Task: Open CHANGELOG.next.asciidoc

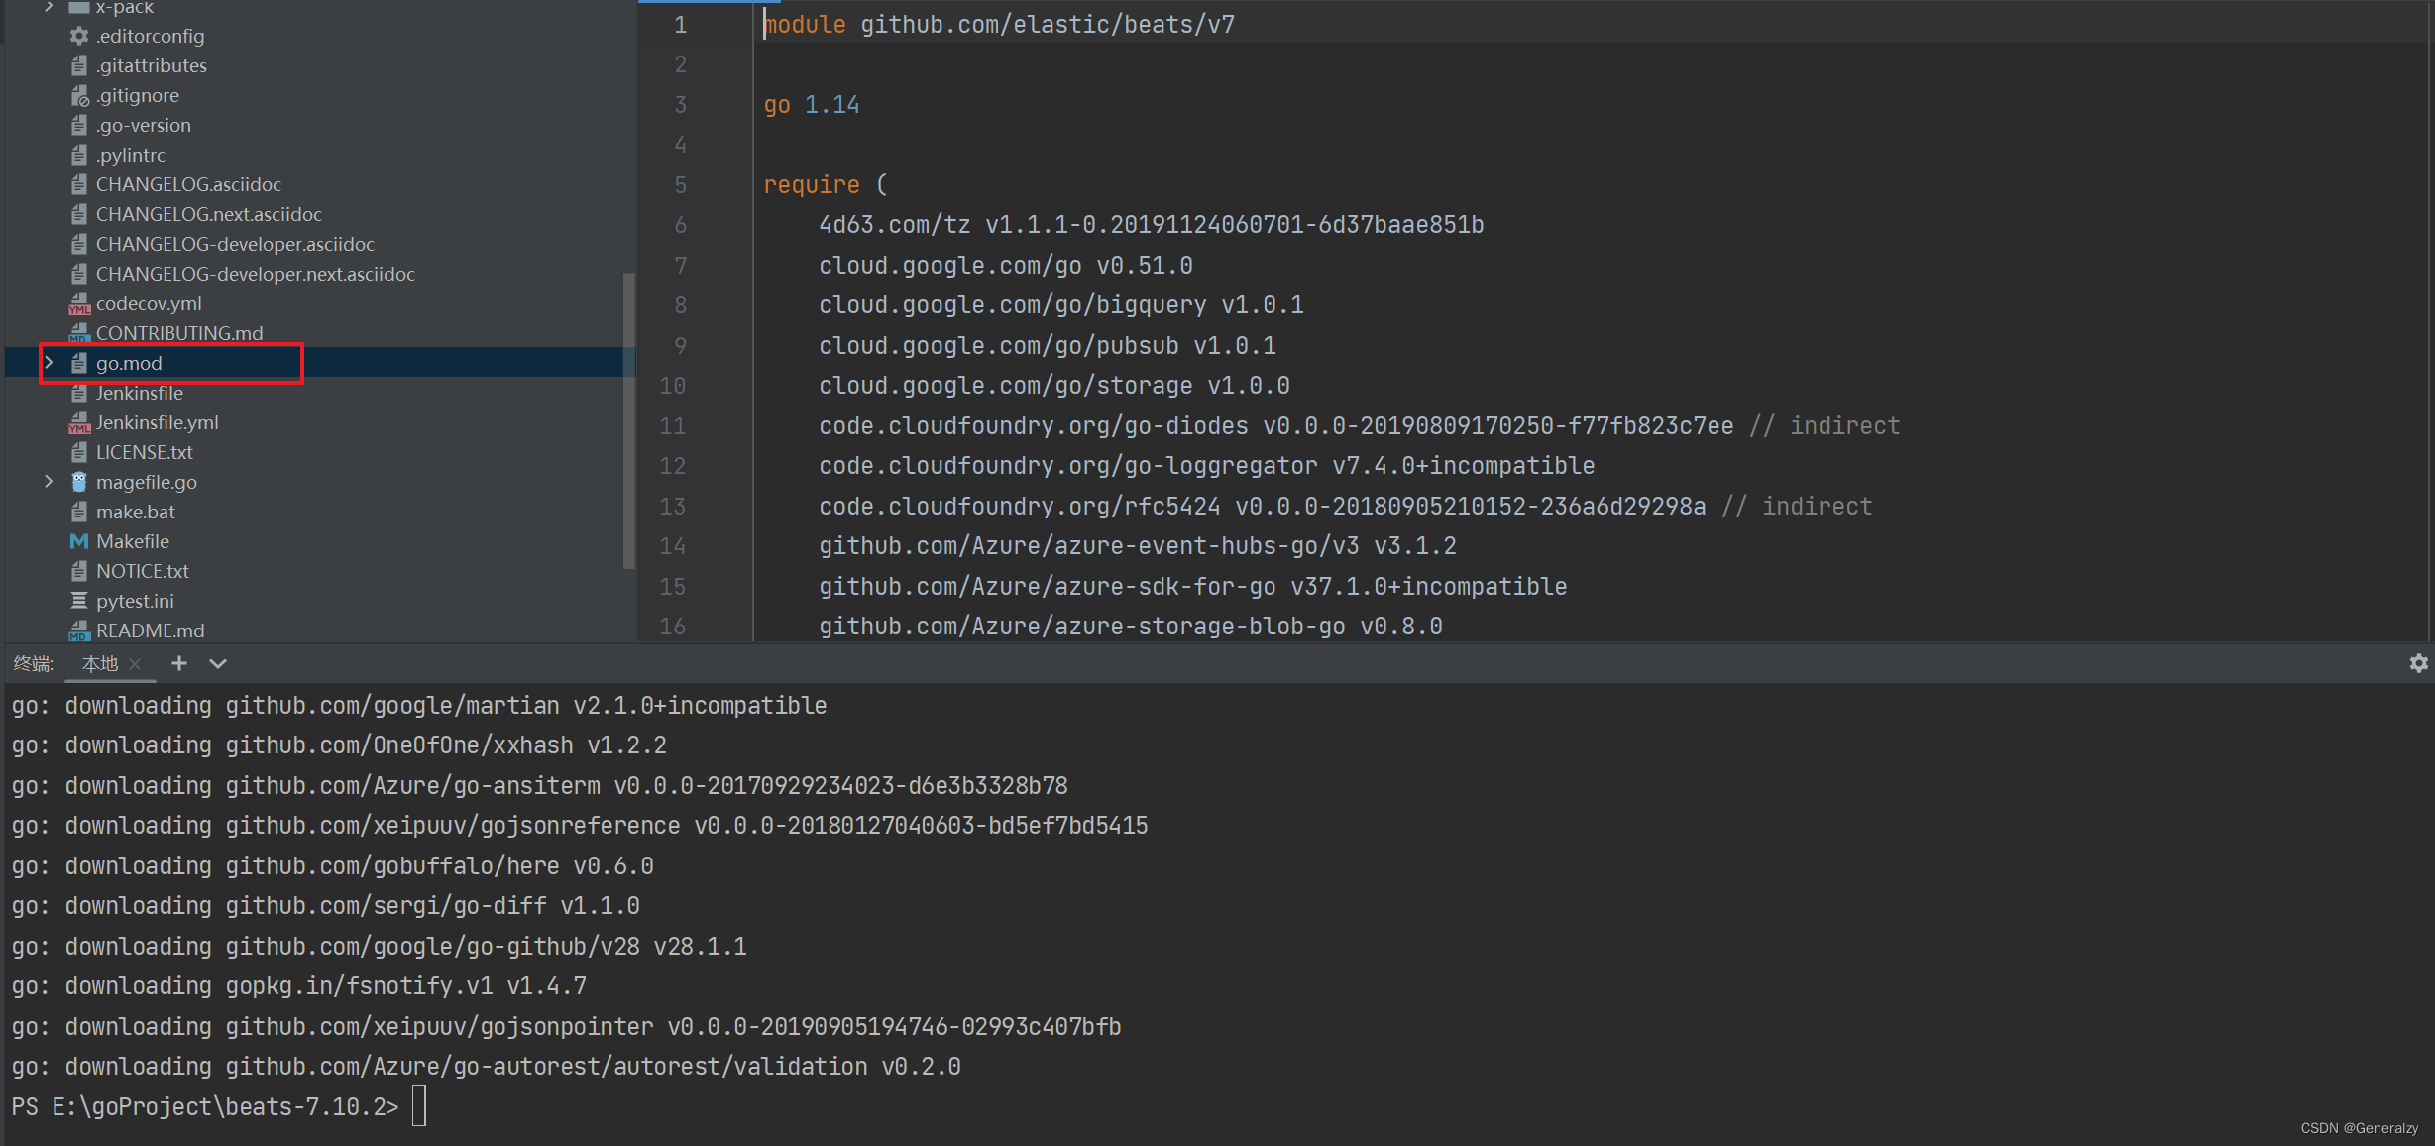Action: (209, 214)
